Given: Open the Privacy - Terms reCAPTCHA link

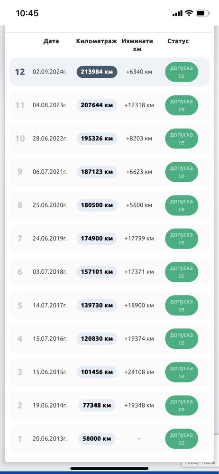Looking at the screenshot, I should click(x=200, y=463).
